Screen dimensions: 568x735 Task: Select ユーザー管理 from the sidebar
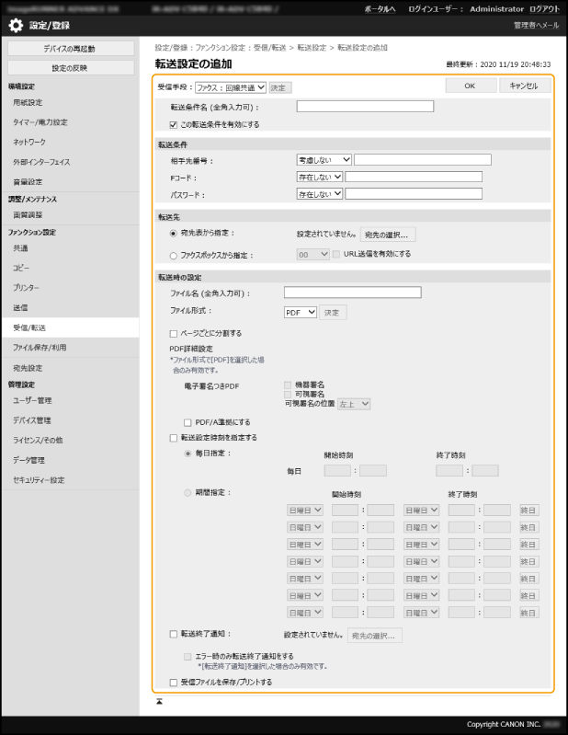32,400
